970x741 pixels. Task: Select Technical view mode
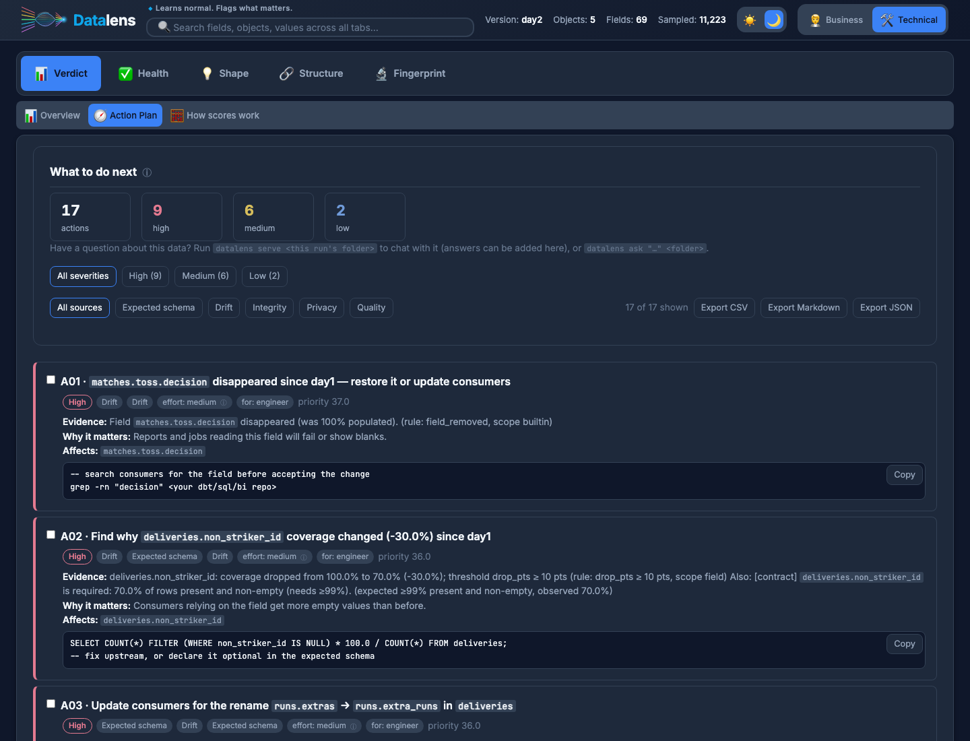click(909, 20)
